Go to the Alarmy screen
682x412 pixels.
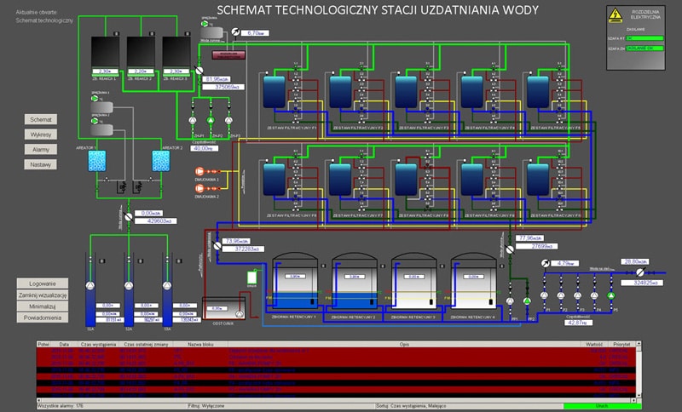(40, 150)
